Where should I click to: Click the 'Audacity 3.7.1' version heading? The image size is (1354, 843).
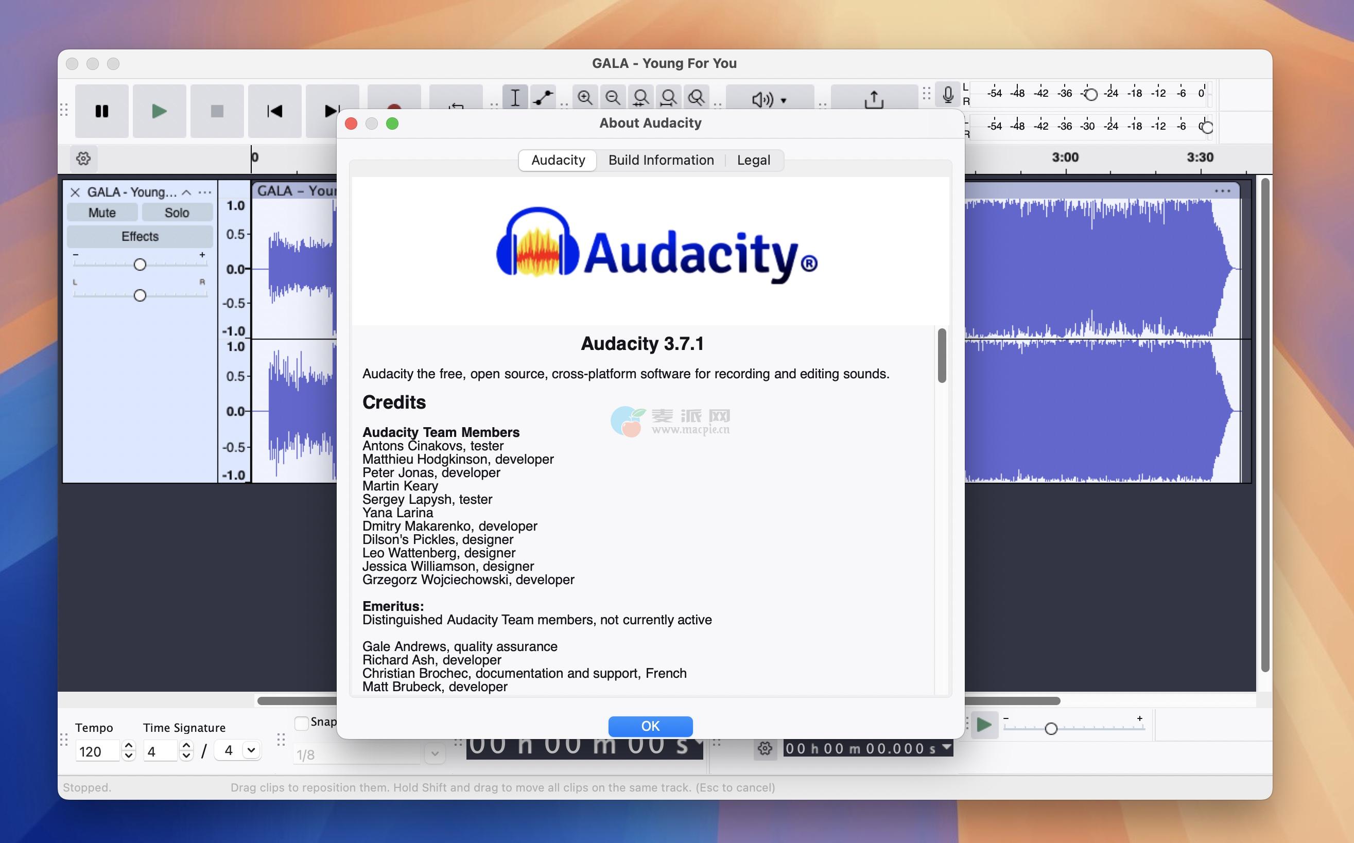pos(643,343)
